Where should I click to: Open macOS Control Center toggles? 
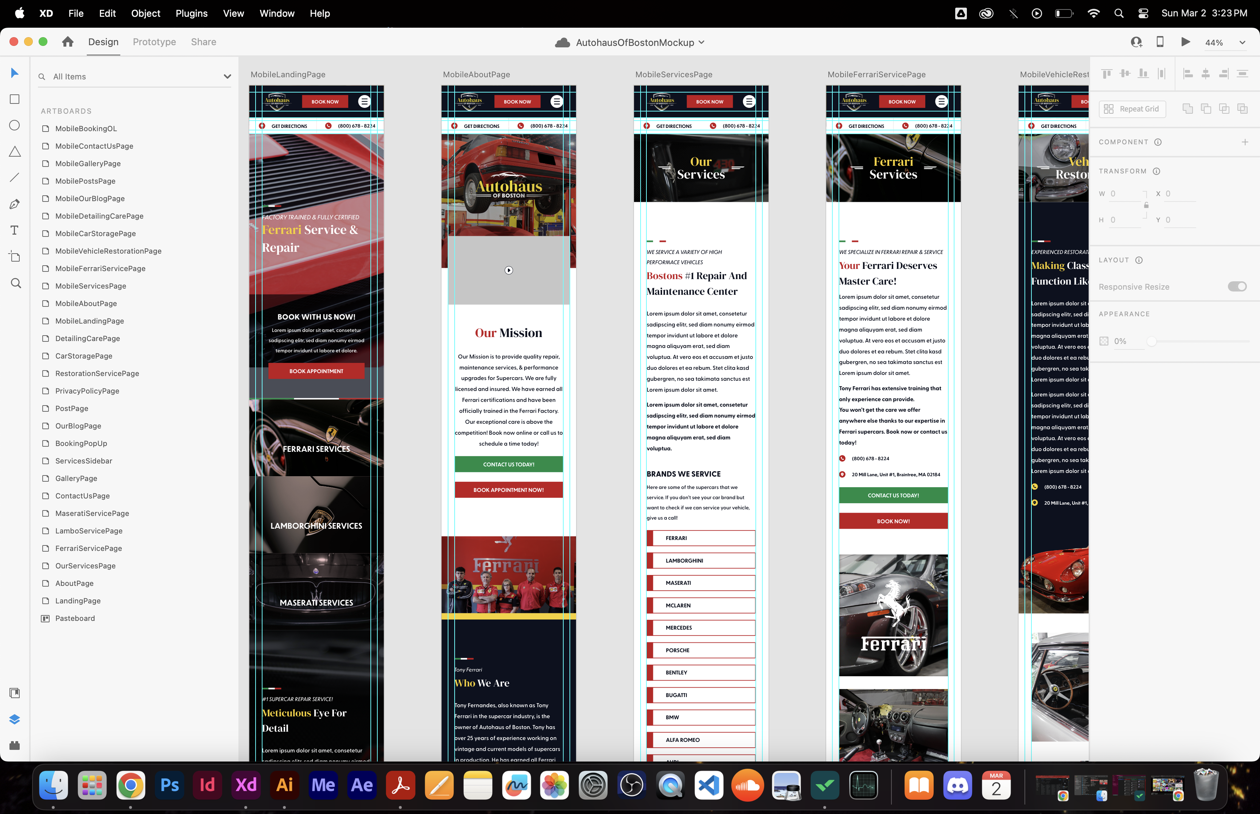(1143, 13)
